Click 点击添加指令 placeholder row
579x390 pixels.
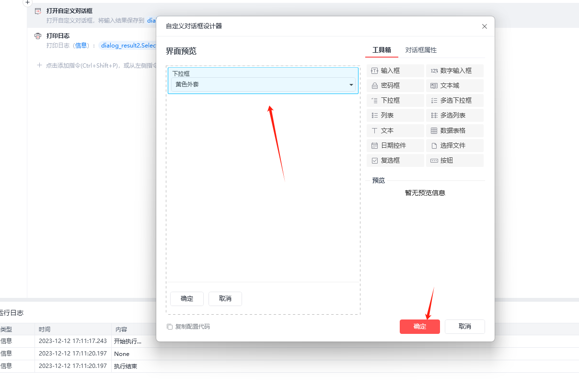point(96,65)
